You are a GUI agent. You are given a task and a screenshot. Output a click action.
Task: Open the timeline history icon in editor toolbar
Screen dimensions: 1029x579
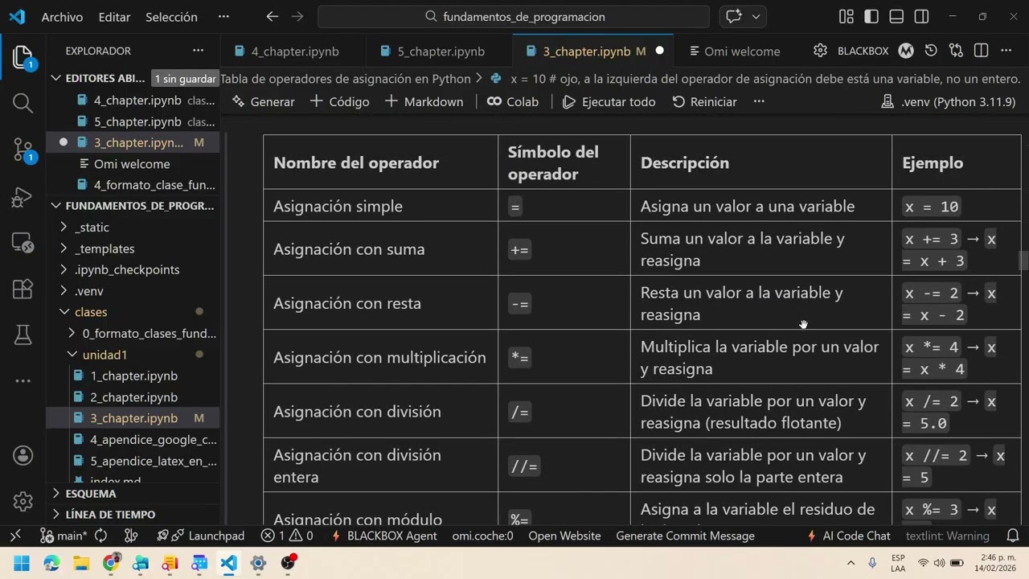[x=931, y=51]
